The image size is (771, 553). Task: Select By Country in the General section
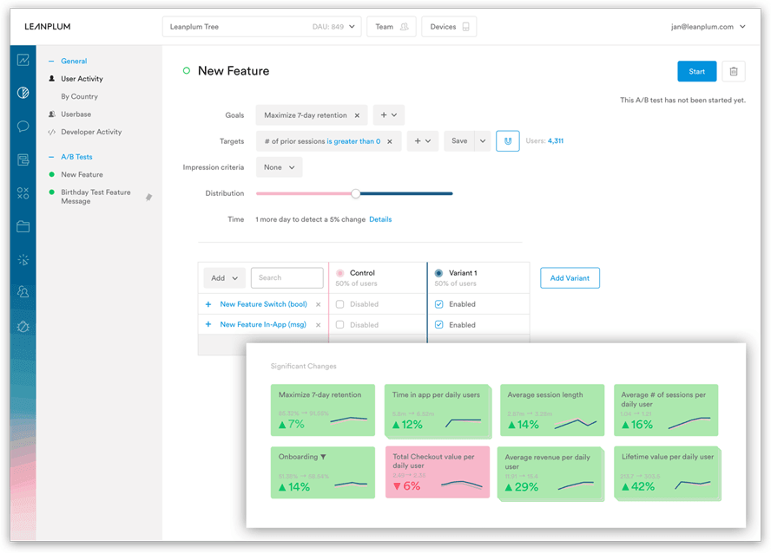(79, 97)
